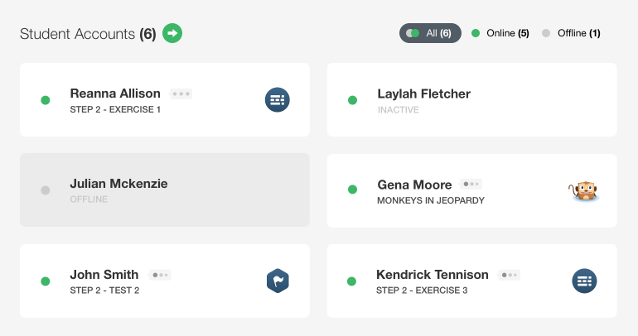Viewport: 638px width, 336px height.
Task: Open Kendrick Tennison's exercise icon
Action: pyautogui.click(x=584, y=281)
